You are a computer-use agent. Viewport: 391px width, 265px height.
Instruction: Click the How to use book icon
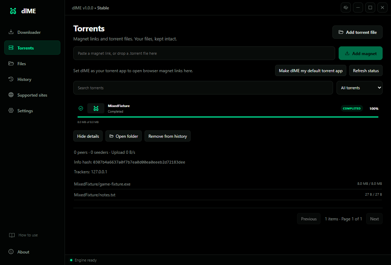(12, 235)
